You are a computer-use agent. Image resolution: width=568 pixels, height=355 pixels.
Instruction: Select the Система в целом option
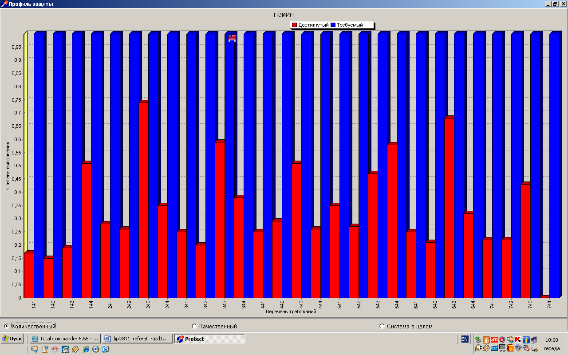tap(382, 326)
